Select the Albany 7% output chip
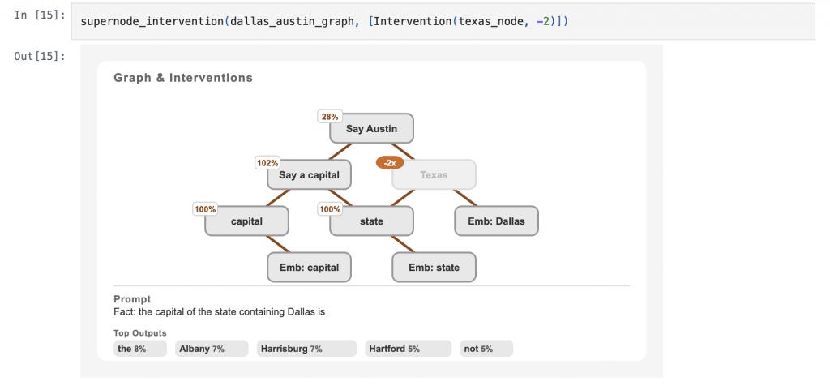This screenshot has height=386, width=830. (x=212, y=349)
